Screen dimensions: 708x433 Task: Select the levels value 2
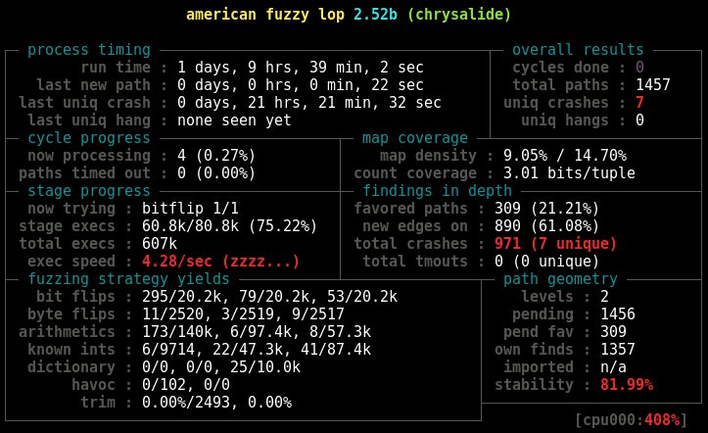click(x=604, y=296)
